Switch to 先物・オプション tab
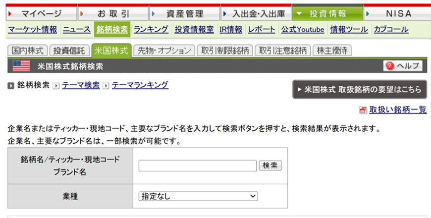The image size is (431, 218). point(164,51)
